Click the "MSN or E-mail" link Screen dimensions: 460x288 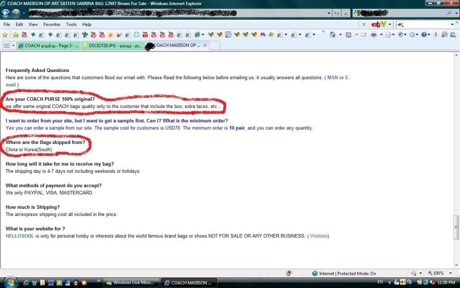[x=338, y=77]
